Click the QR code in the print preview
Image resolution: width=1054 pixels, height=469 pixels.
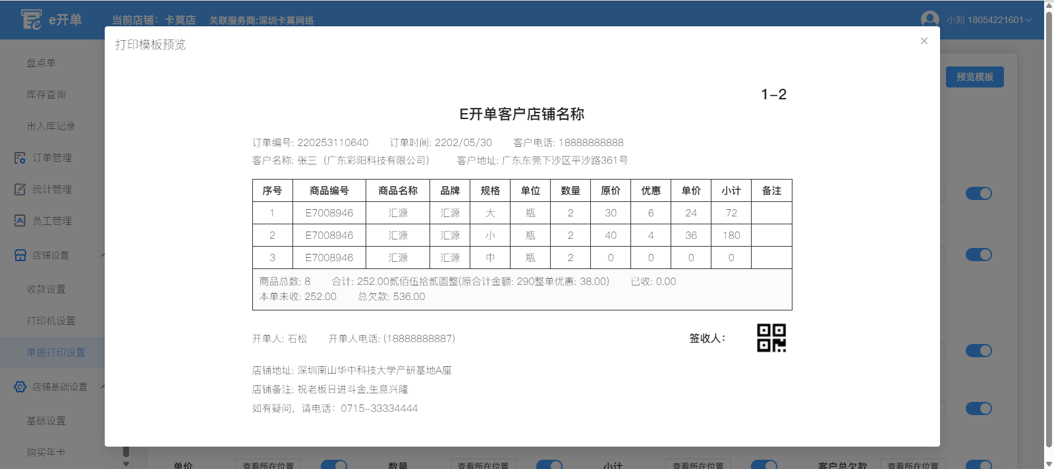771,338
